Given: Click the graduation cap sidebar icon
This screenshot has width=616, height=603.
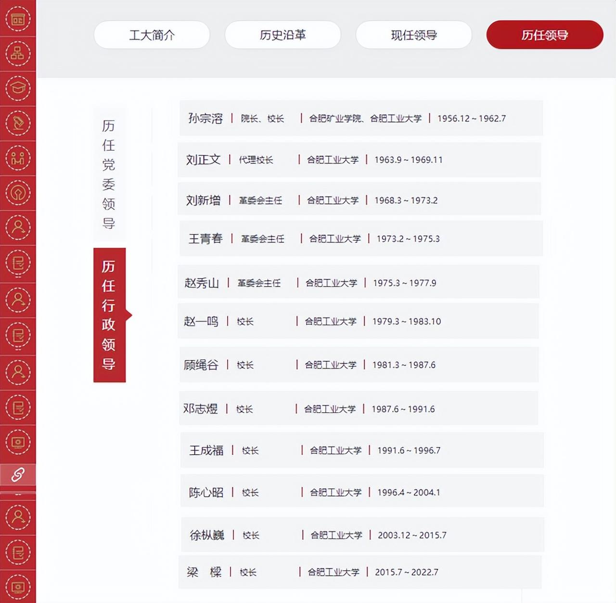Looking at the screenshot, I should coord(18,89).
